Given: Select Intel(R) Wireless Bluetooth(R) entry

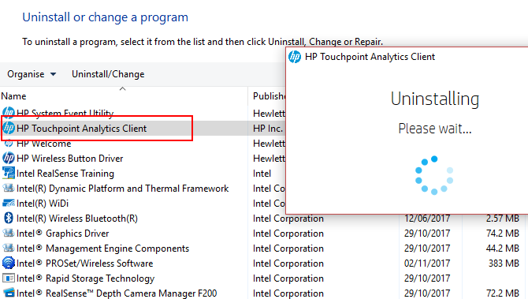Looking at the screenshot, I should click(77, 219).
